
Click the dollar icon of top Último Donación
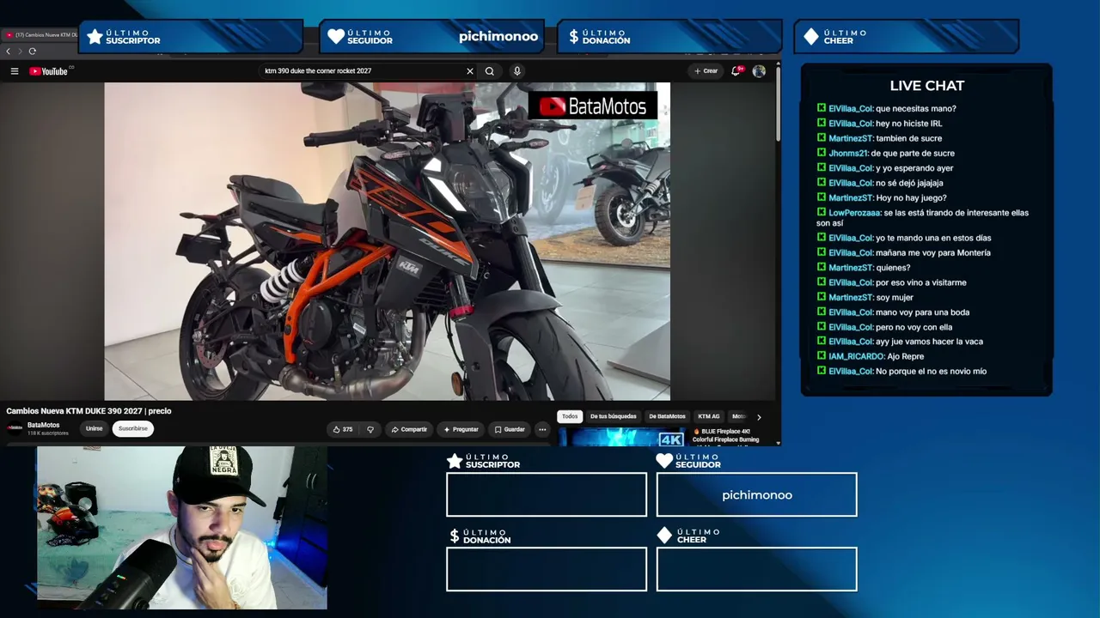point(573,37)
